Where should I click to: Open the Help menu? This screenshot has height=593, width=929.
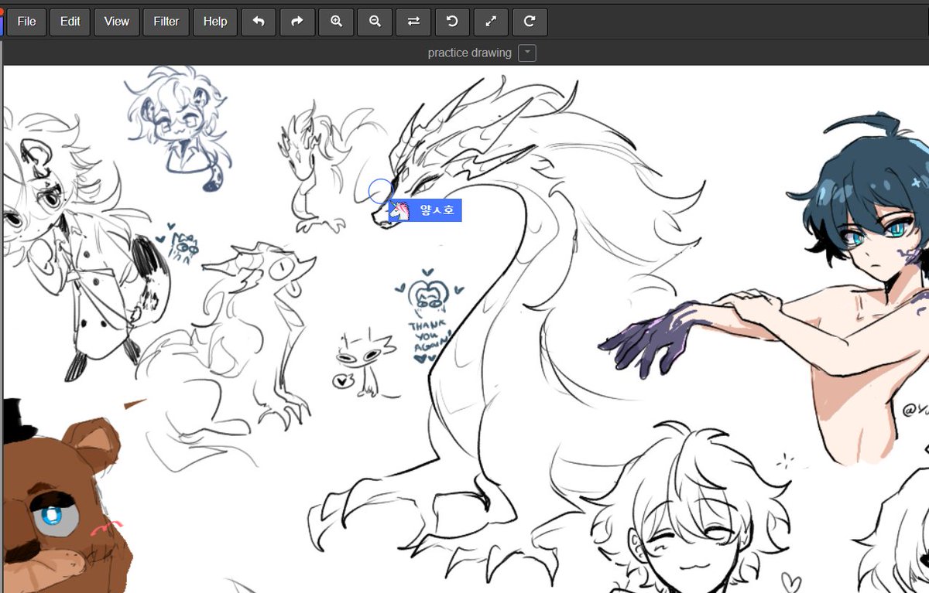tap(215, 22)
